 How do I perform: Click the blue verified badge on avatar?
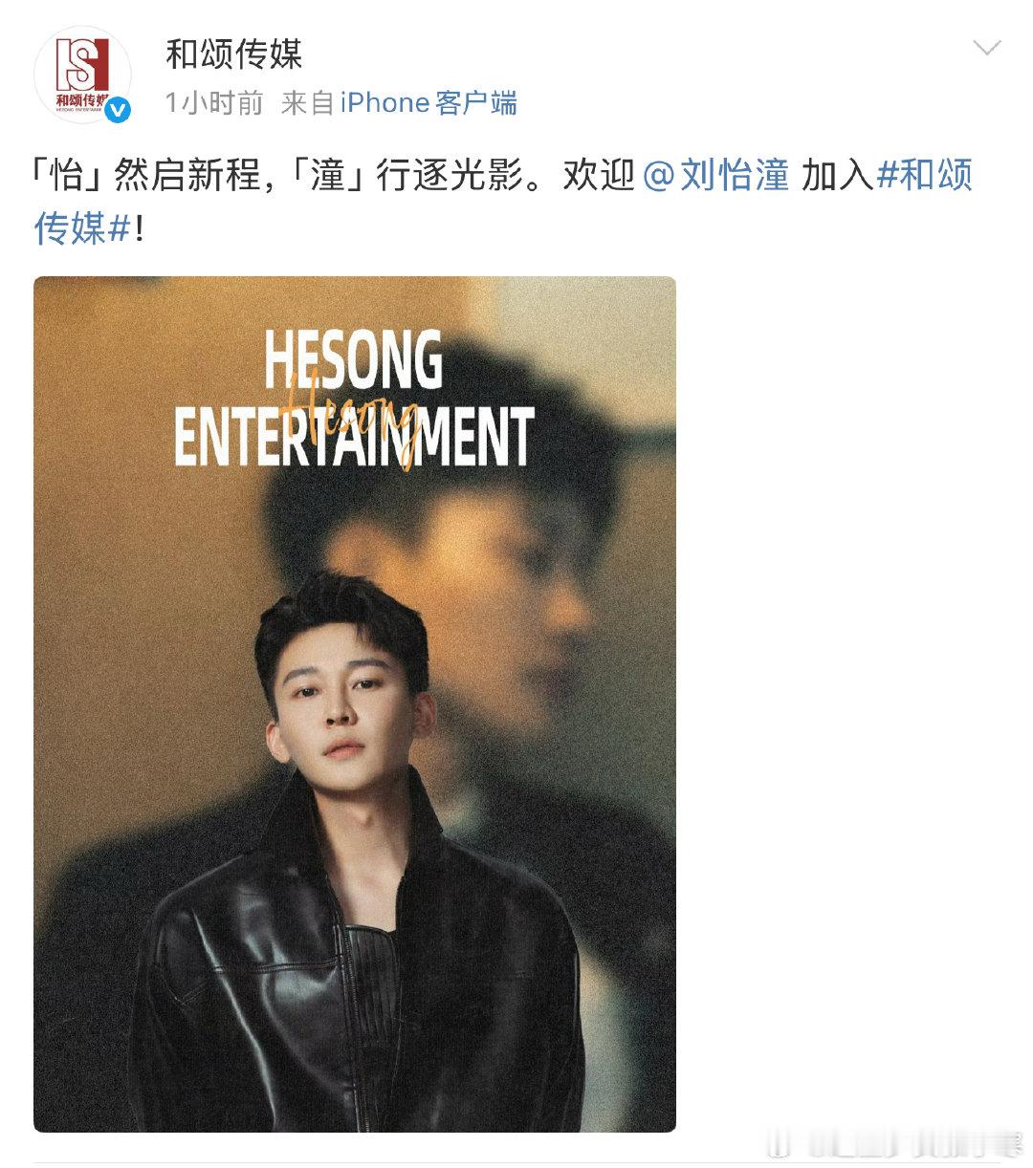(117, 110)
